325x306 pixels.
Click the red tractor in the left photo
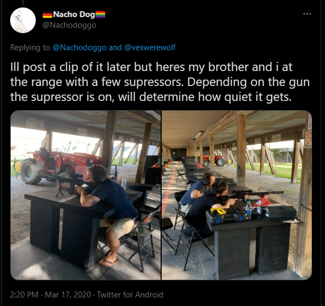click(x=60, y=166)
